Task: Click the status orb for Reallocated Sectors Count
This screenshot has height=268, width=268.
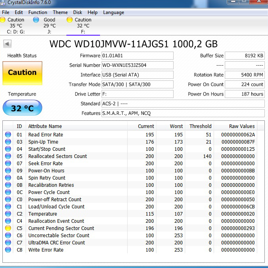Action: [8, 156]
